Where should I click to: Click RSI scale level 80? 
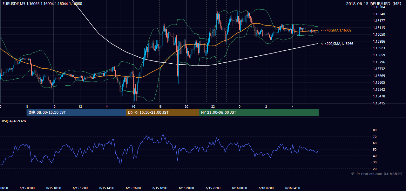(375, 130)
